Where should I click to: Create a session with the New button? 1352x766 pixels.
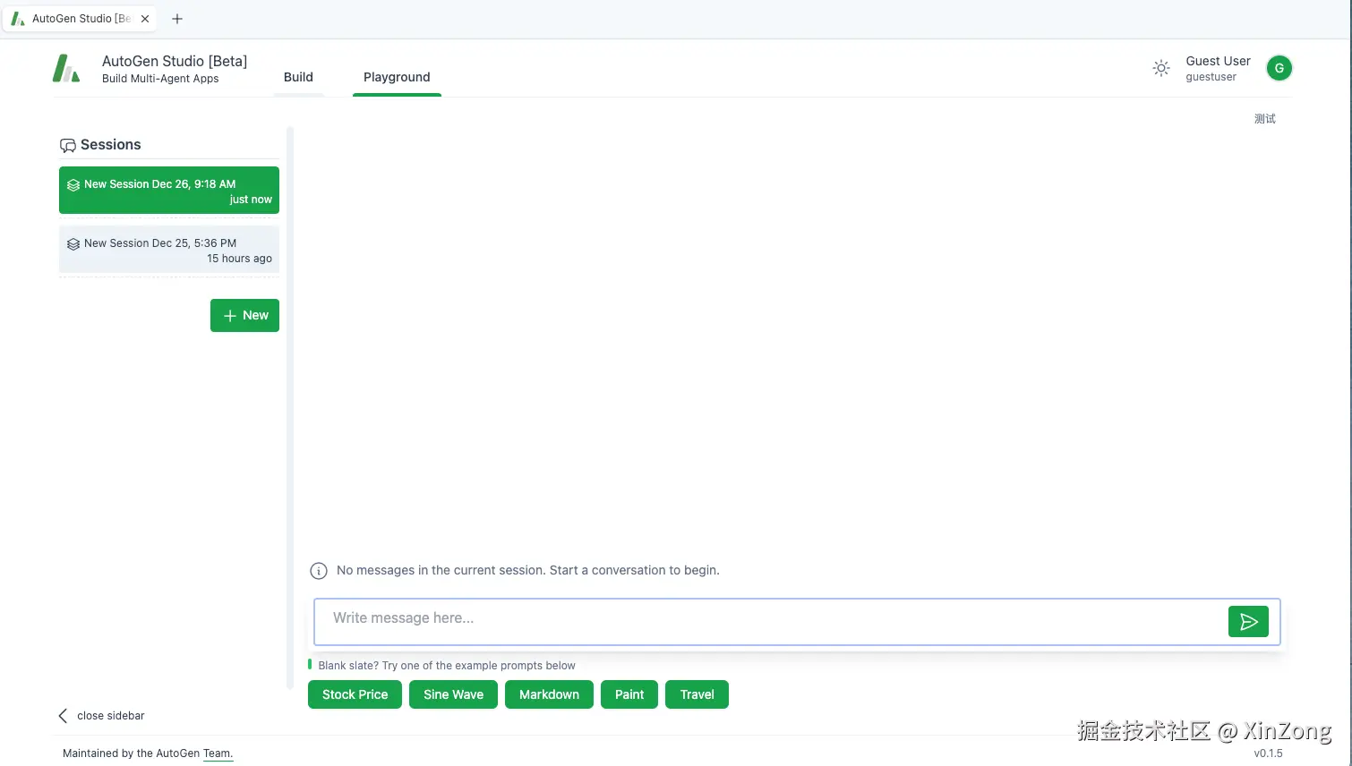pyautogui.click(x=244, y=315)
